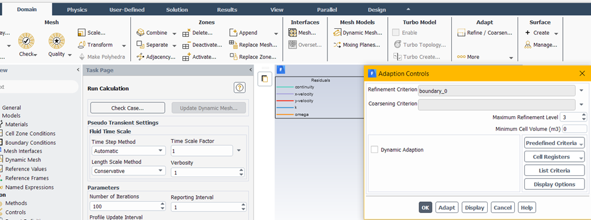Switch to the Physics ribbon tab
The image size is (591, 220).
(x=77, y=10)
